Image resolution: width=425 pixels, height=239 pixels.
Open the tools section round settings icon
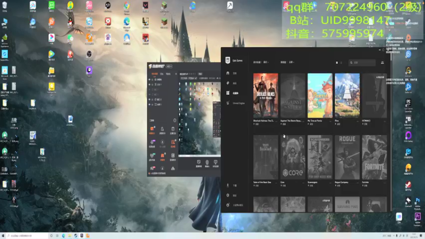click(175, 121)
